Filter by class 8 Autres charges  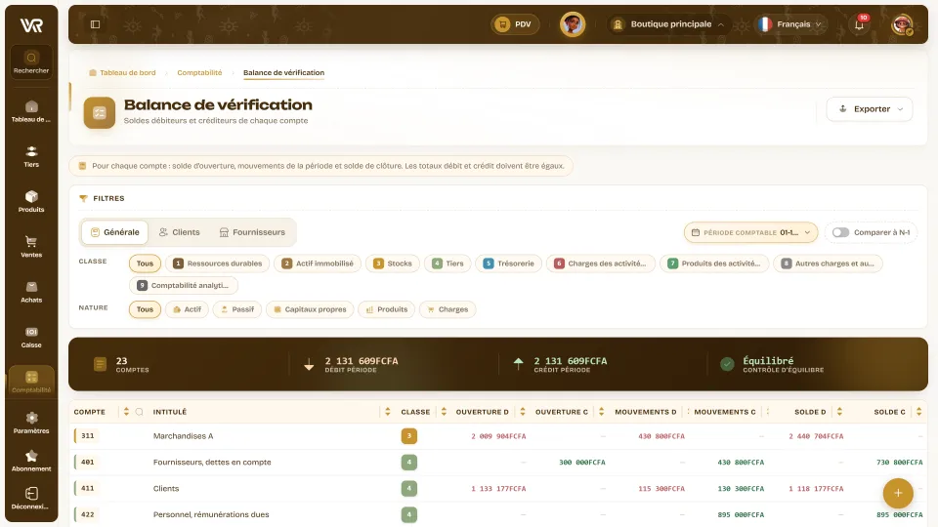(828, 263)
